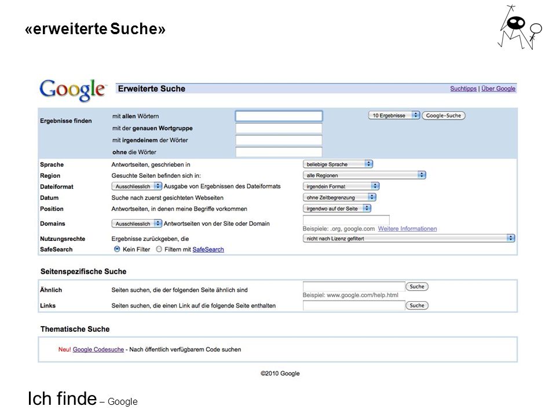Viewport: 556px width, 417px height.
Task: Click the 'Erweiterte Suche' page title
Action: click(151, 89)
